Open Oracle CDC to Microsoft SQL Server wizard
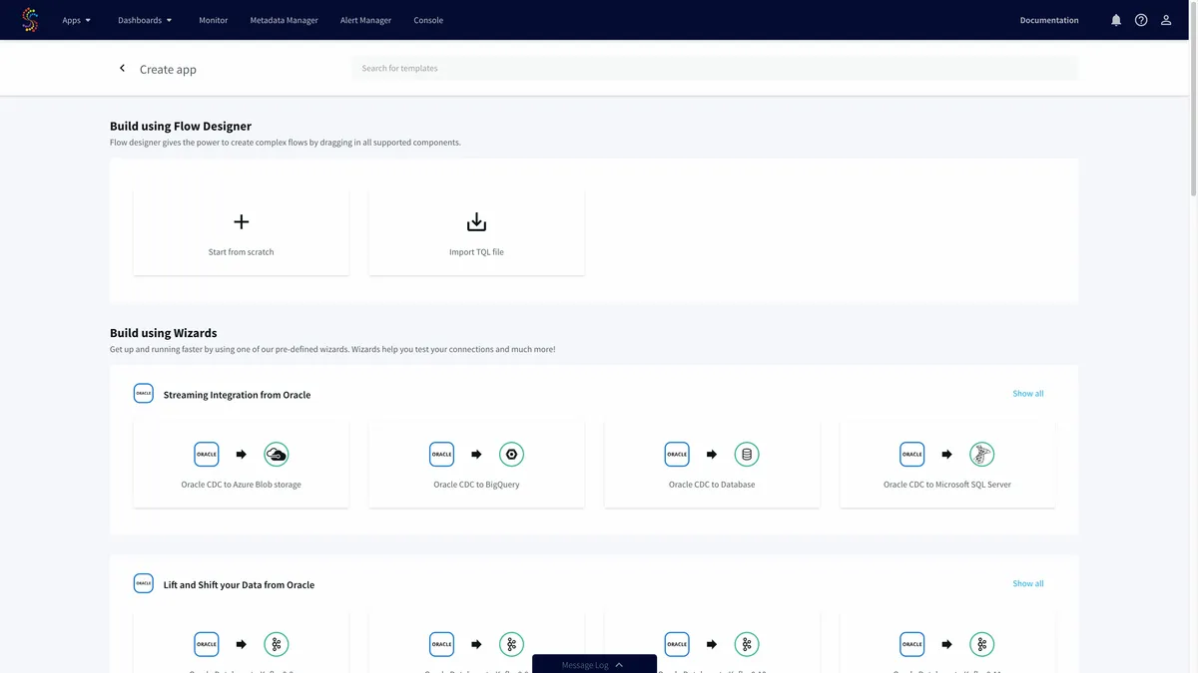 tap(947, 464)
